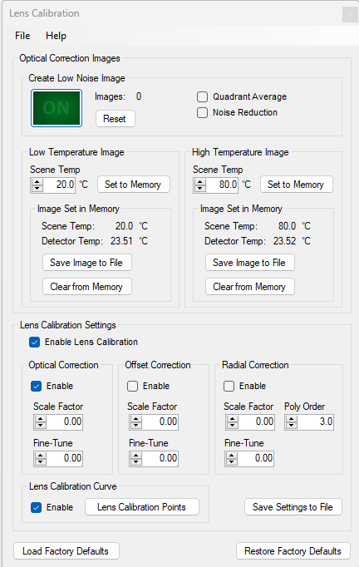
Task: Increase Radial Correction Fine-Tune spinner
Action: tap(231, 455)
